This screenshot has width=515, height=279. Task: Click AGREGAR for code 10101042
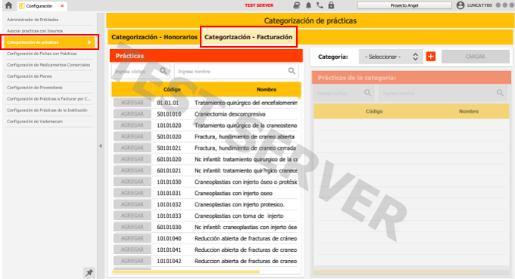tap(132, 261)
